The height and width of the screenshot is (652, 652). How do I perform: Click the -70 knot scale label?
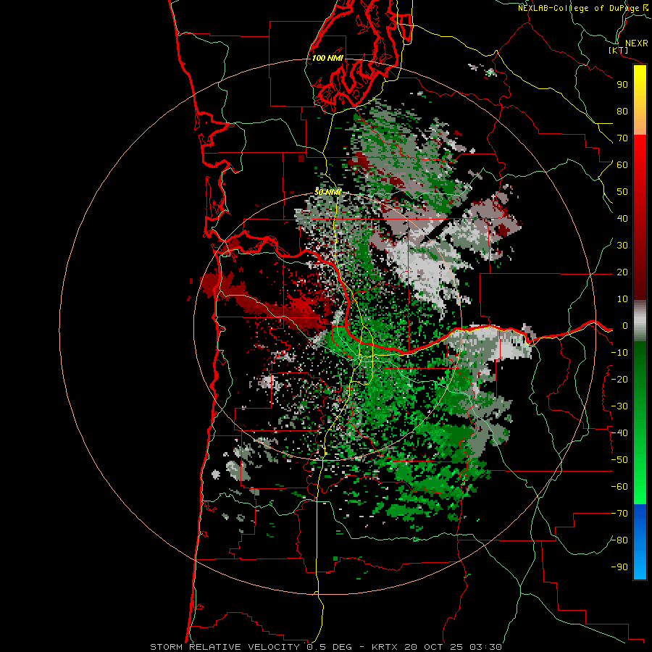[619, 514]
